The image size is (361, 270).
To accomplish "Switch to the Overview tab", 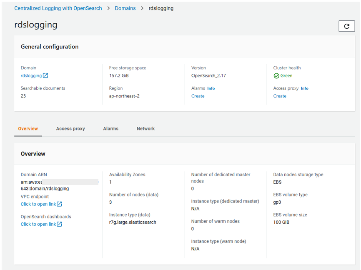I will (28, 129).
